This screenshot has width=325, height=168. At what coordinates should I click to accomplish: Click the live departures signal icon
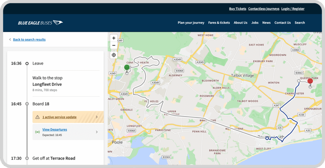37,132
